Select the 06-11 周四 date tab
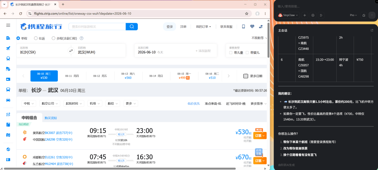The width and height of the screenshot is (378, 170). click(72, 76)
